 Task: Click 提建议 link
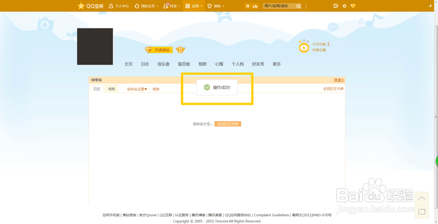[x=339, y=80]
